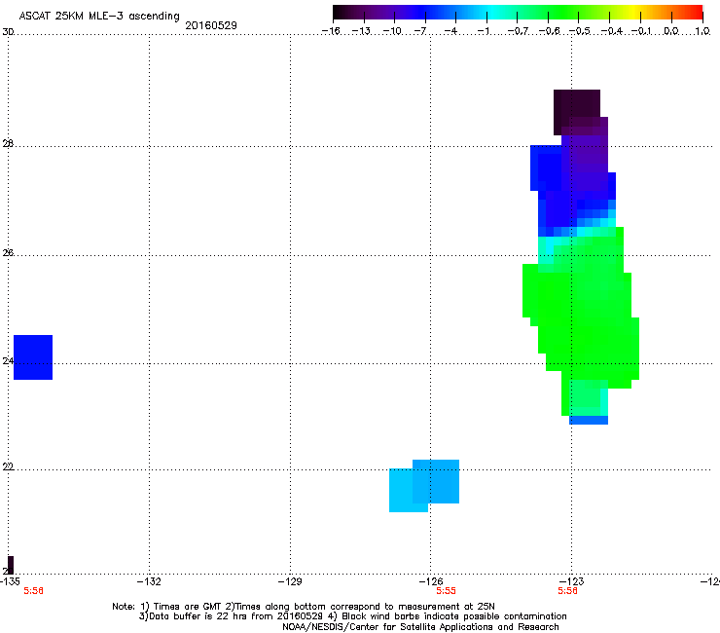Image resolution: width=720 pixels, height=633 pixels.
Task: Click the 'NOAA/NESDIS/Center for Satellite Applications' credit
Action: (389, 627)
